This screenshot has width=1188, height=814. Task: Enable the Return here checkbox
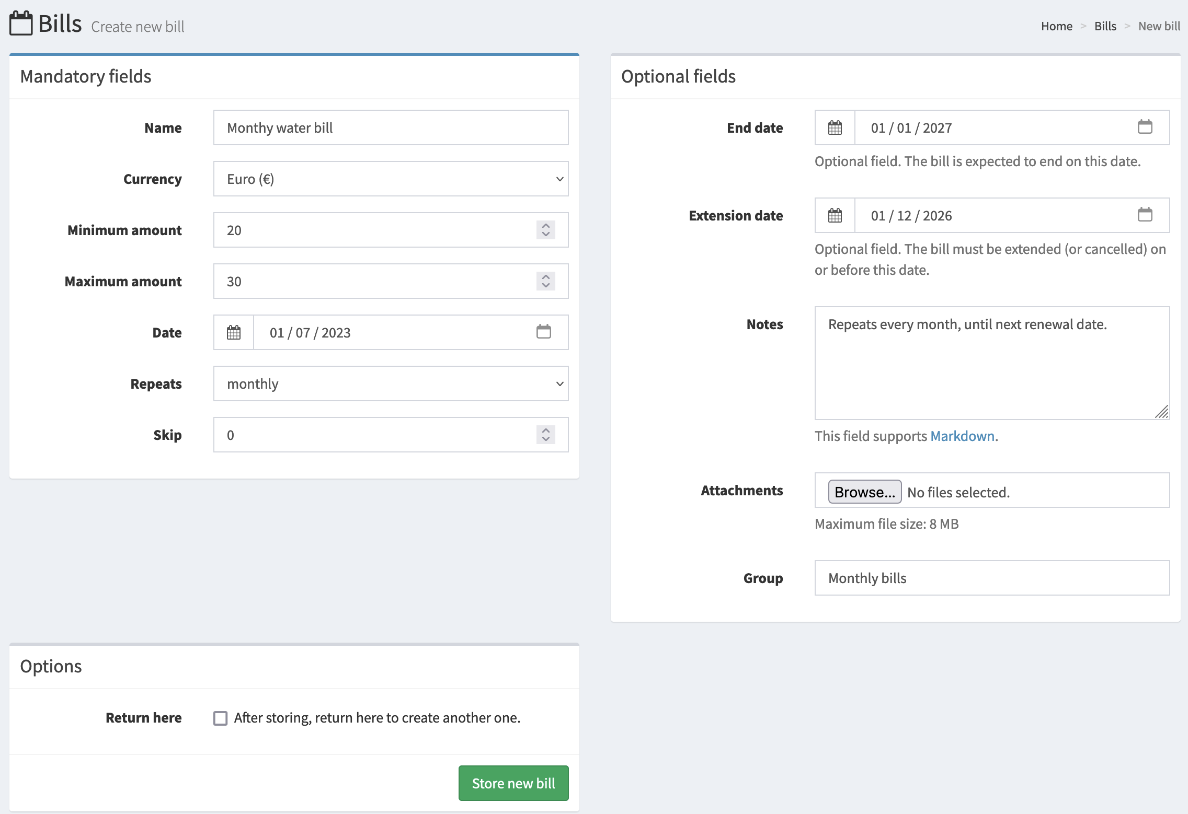(220, 718)
